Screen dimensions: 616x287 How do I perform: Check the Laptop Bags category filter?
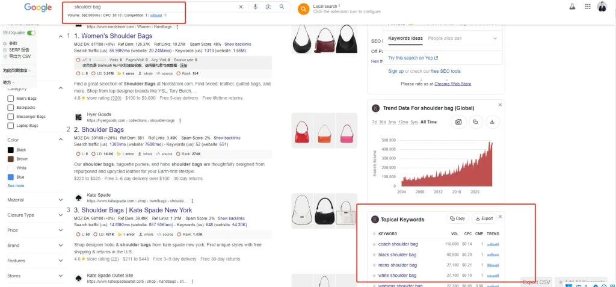tap(11, 125)
